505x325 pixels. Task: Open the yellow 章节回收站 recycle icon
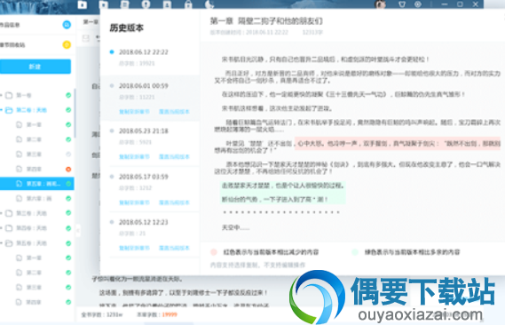click(x=67, y=44)
